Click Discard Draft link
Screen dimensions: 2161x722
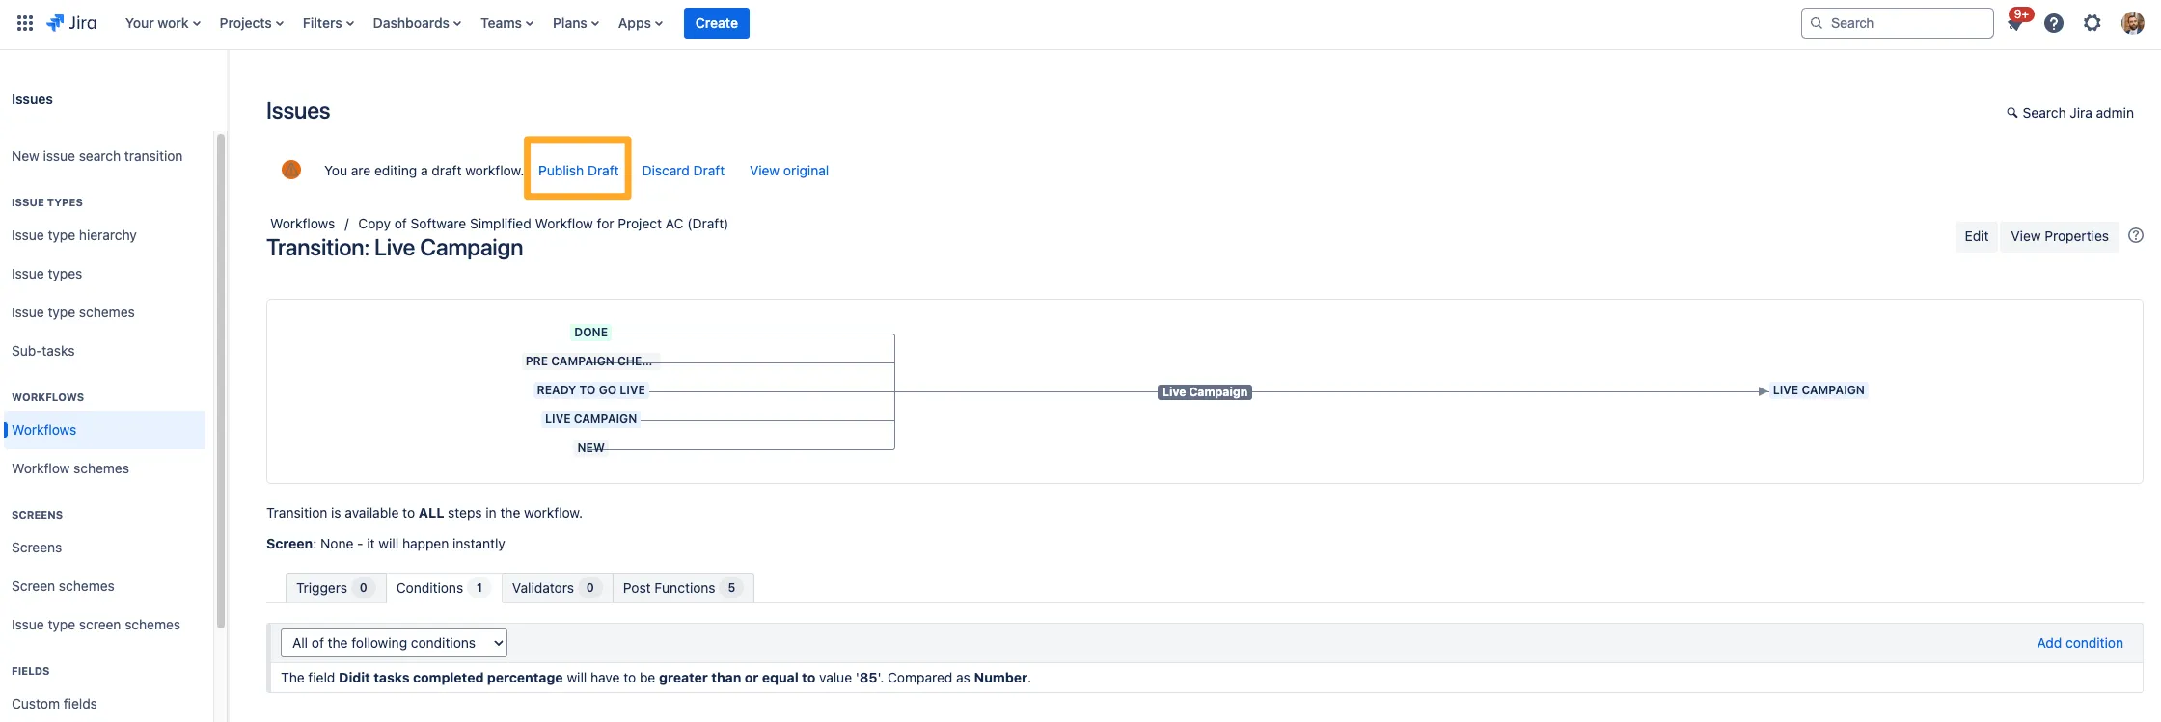point(683,171)
